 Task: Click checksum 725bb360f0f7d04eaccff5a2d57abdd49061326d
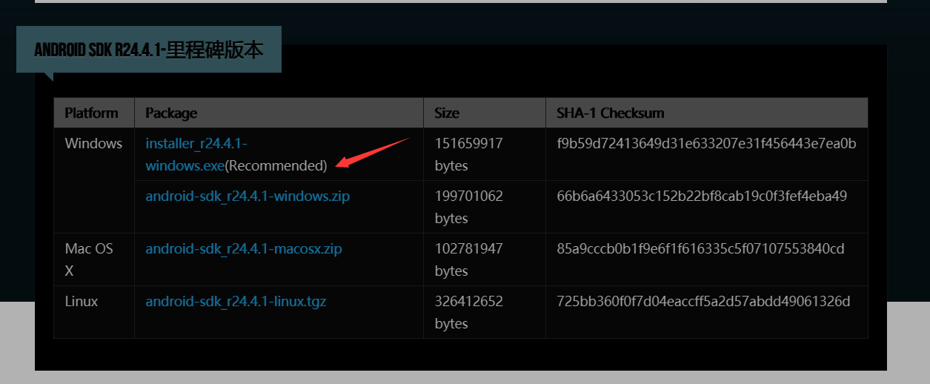point(703,302)
